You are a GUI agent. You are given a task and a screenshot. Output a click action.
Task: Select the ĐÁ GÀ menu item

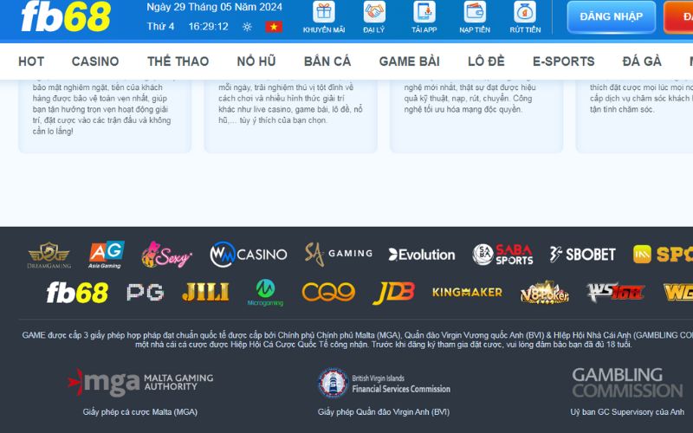(642, 61)
